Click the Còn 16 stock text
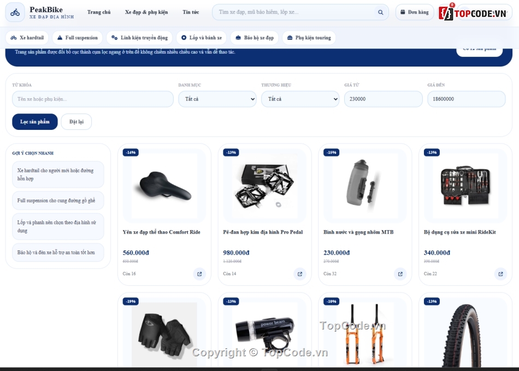Screen dimensions: 519x371 (129, 274)
